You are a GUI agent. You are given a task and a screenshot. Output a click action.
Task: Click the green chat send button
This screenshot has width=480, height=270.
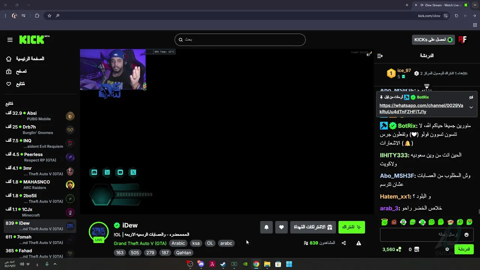[x=464, y=249]
